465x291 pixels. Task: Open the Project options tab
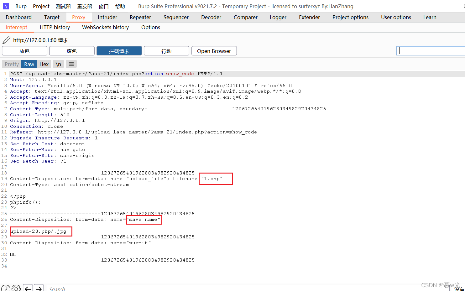[351, 17]
